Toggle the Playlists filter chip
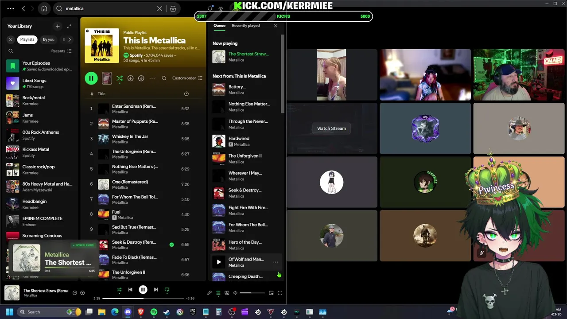 (27, 39)
